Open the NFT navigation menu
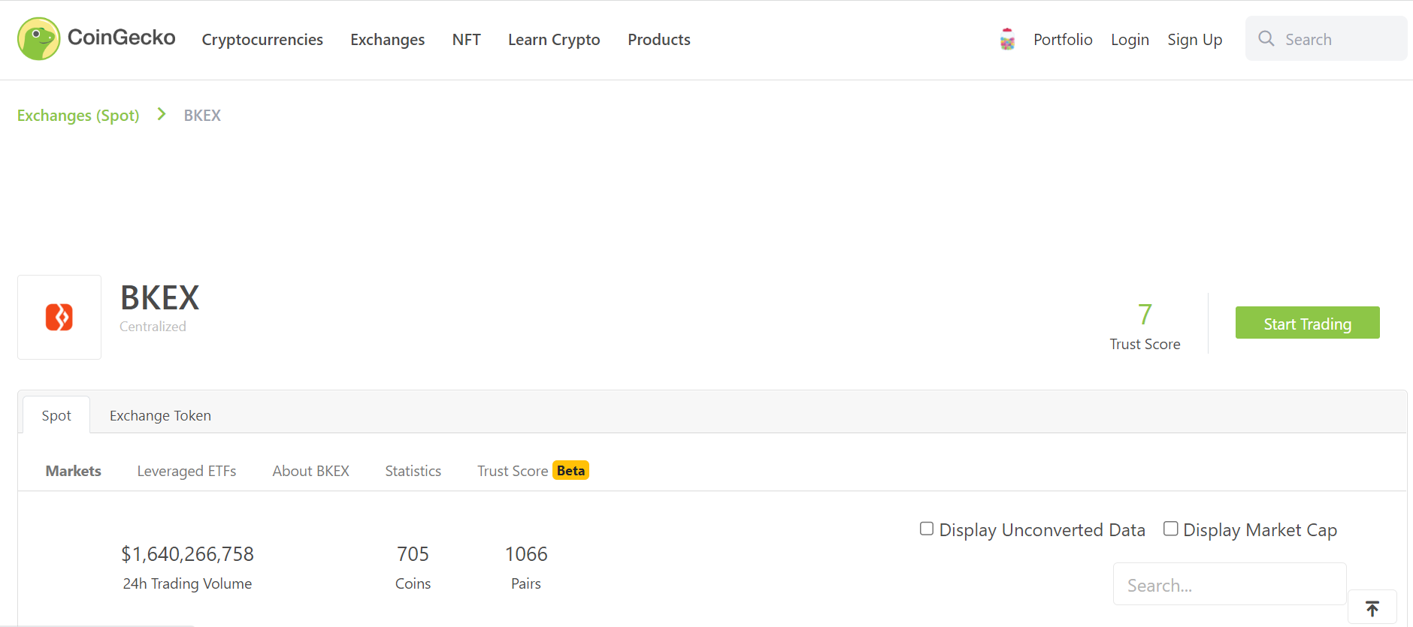 467,40
